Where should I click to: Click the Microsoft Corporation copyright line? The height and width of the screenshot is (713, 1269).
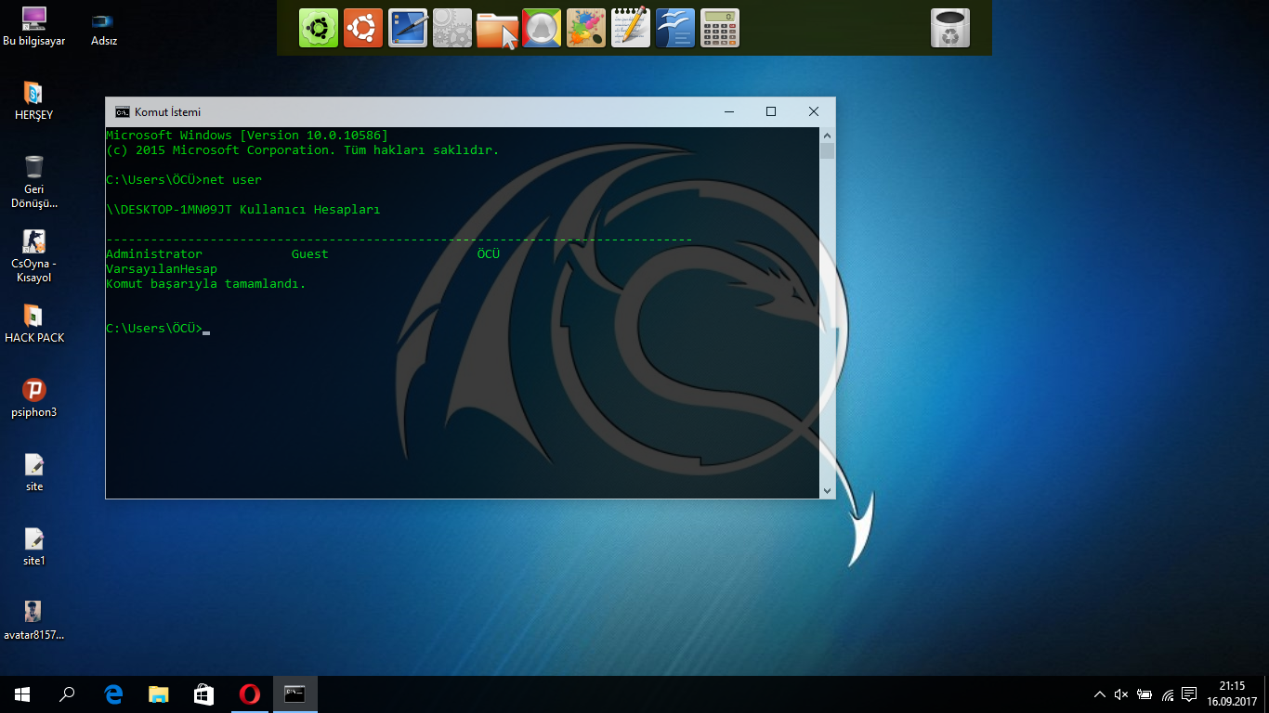[x=303, y=150]
